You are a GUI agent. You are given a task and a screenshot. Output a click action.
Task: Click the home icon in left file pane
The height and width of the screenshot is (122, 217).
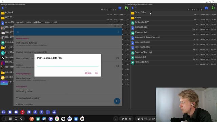click(x=120, y=8)
